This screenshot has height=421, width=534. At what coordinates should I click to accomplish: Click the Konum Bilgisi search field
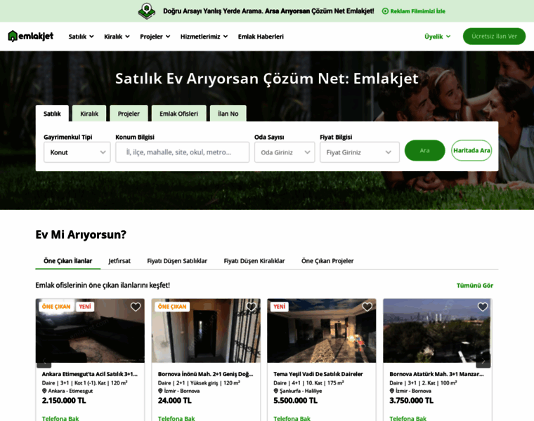182,152
